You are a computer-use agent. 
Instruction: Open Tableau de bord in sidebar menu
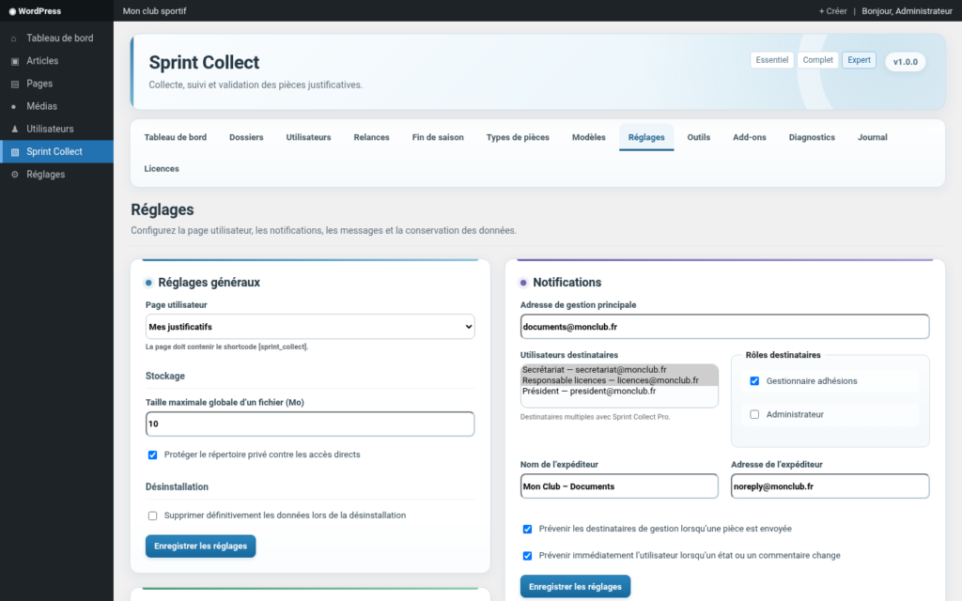(x=56, y=38)
